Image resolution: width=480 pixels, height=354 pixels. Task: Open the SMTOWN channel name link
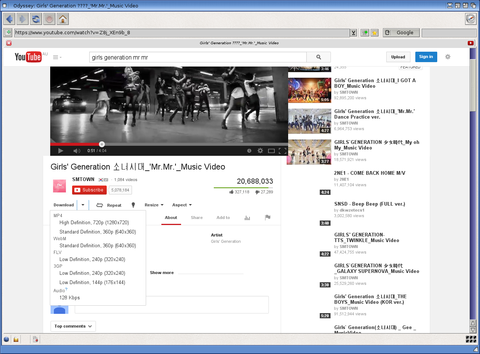coord(83,179)
